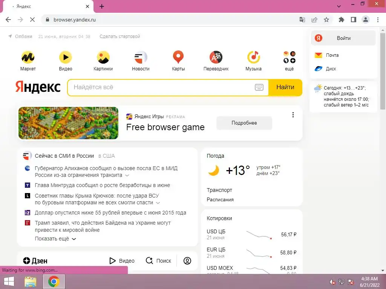Open +13° weather forecast
Screen dimensions: 386x289
(238, 170)
